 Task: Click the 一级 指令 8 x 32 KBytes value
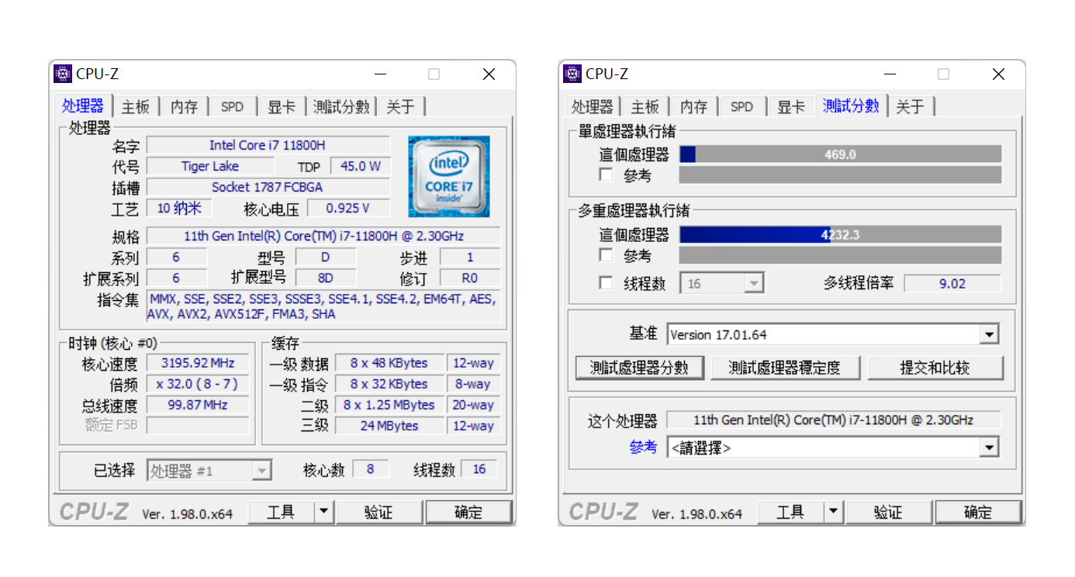point(389,384)
